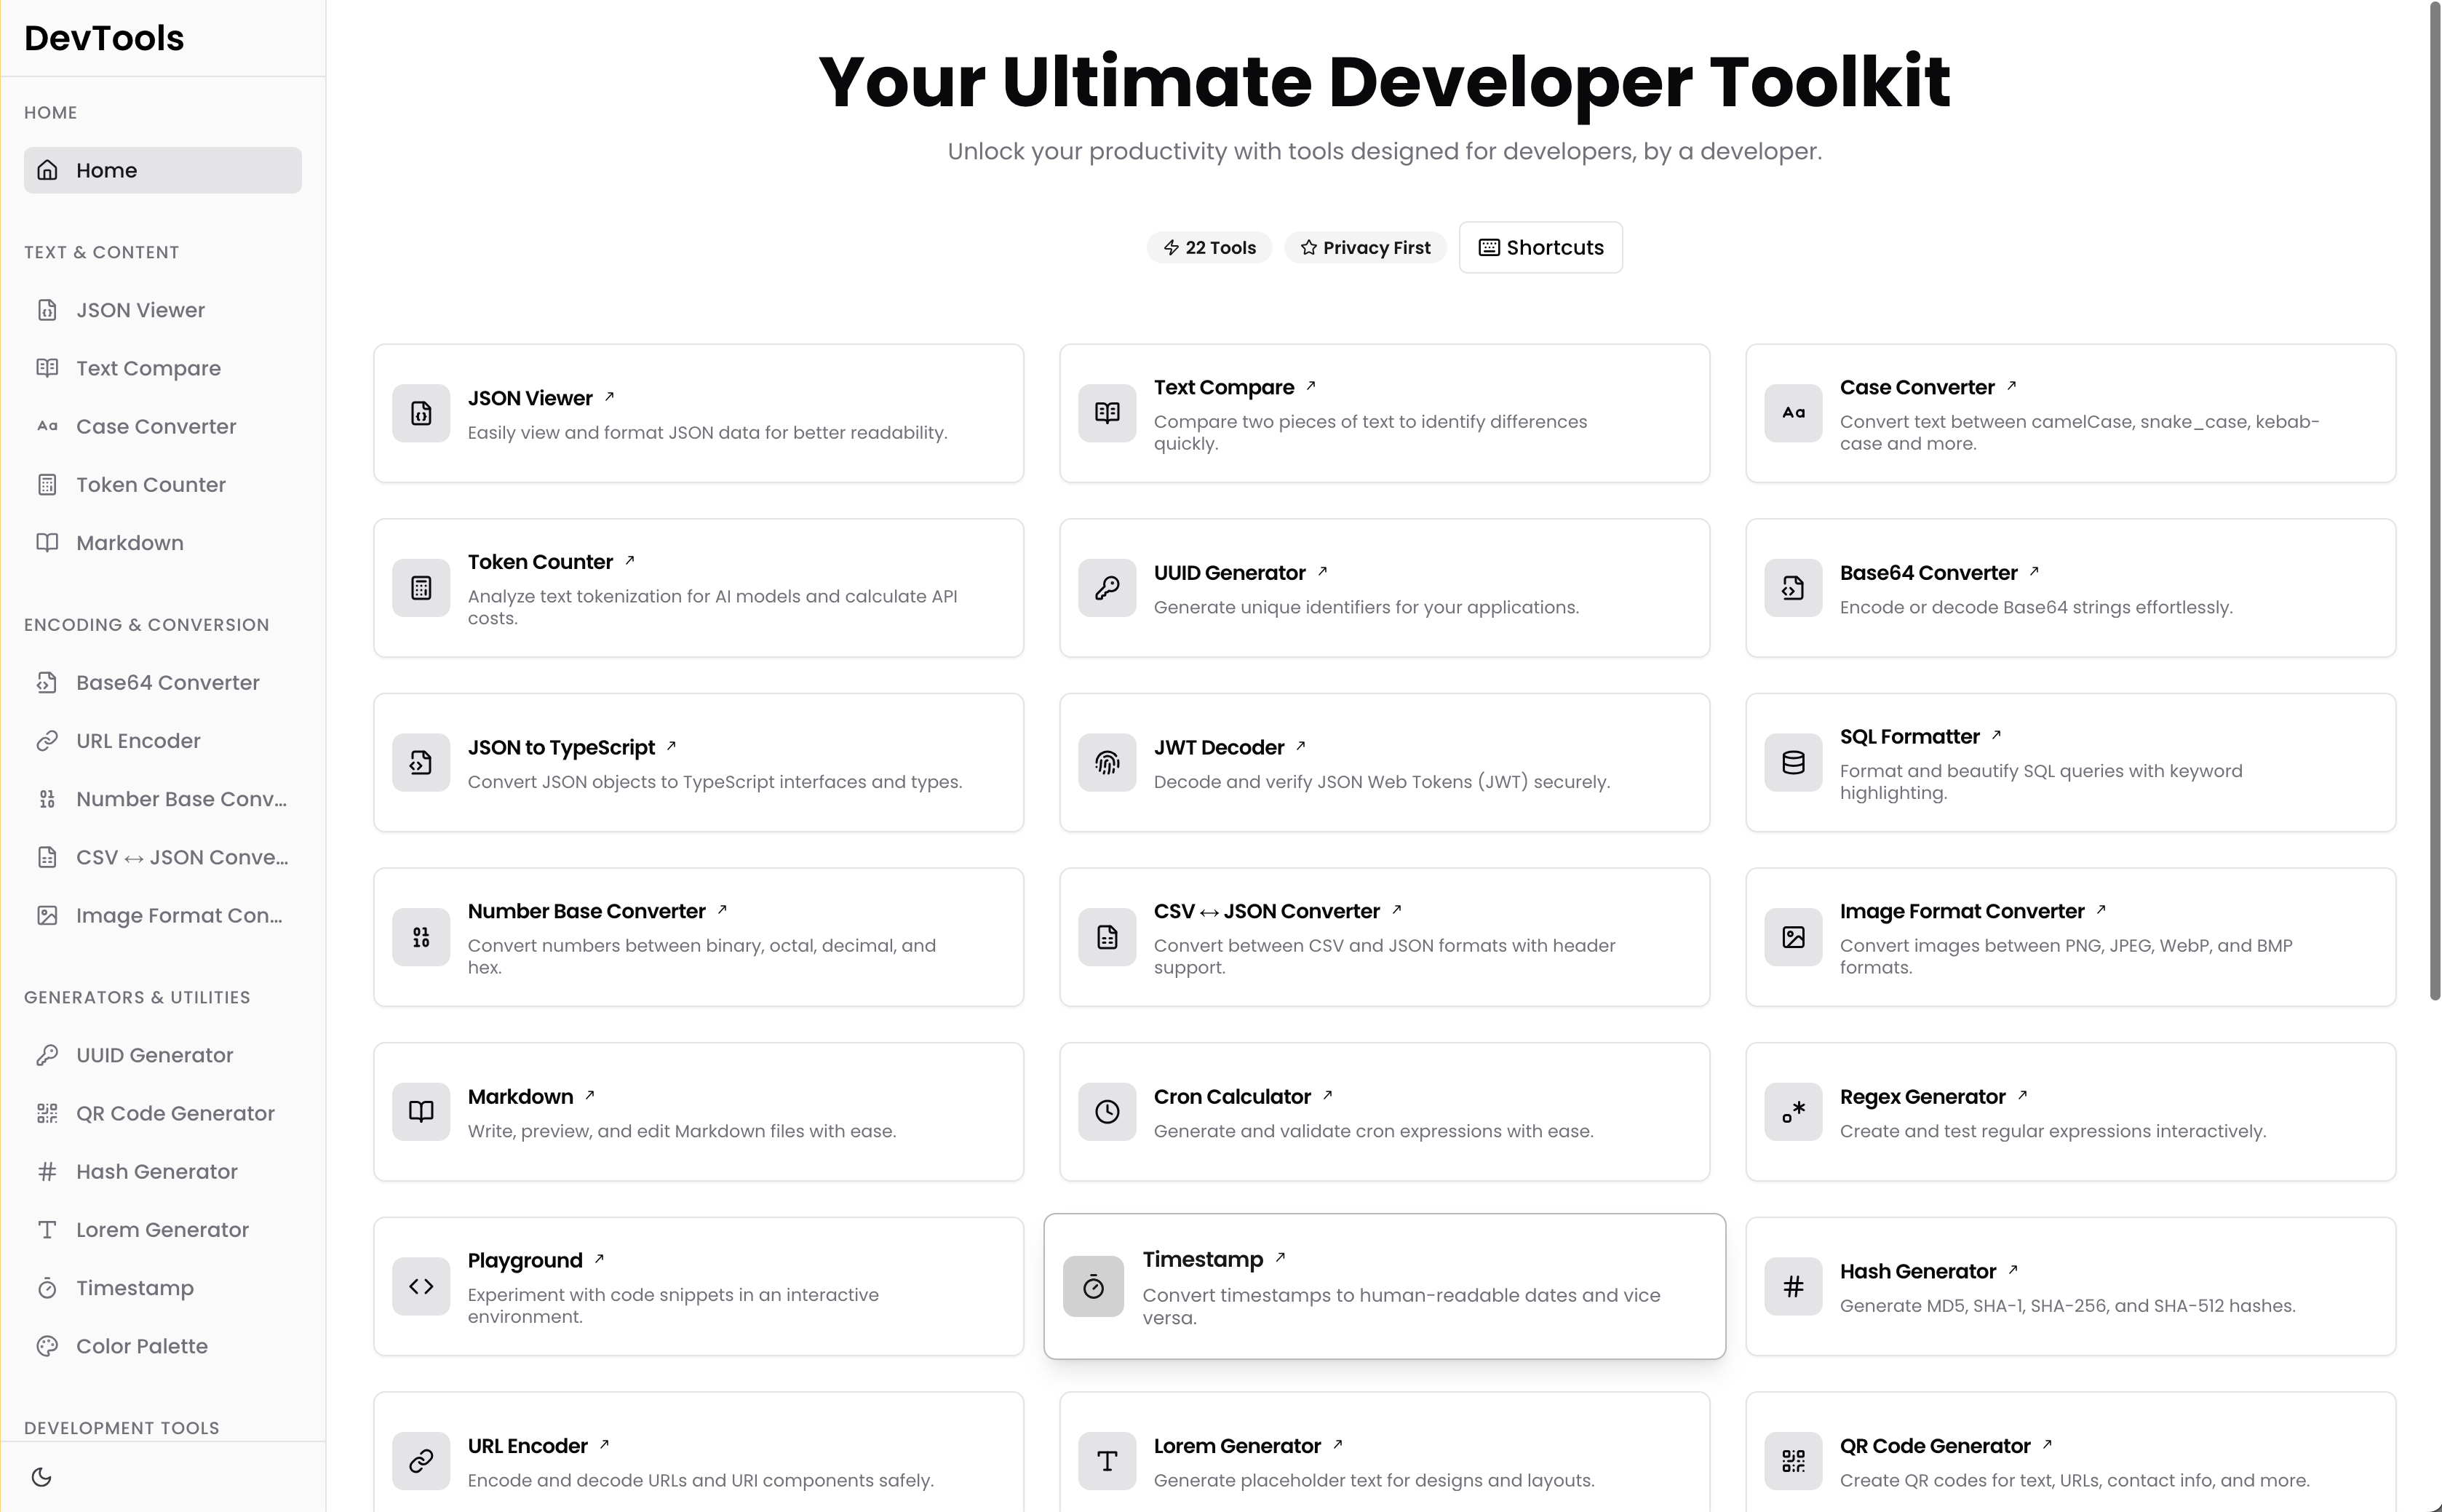Click the 22 Tools badge

pyautogui.click(x=1209, y=247)
